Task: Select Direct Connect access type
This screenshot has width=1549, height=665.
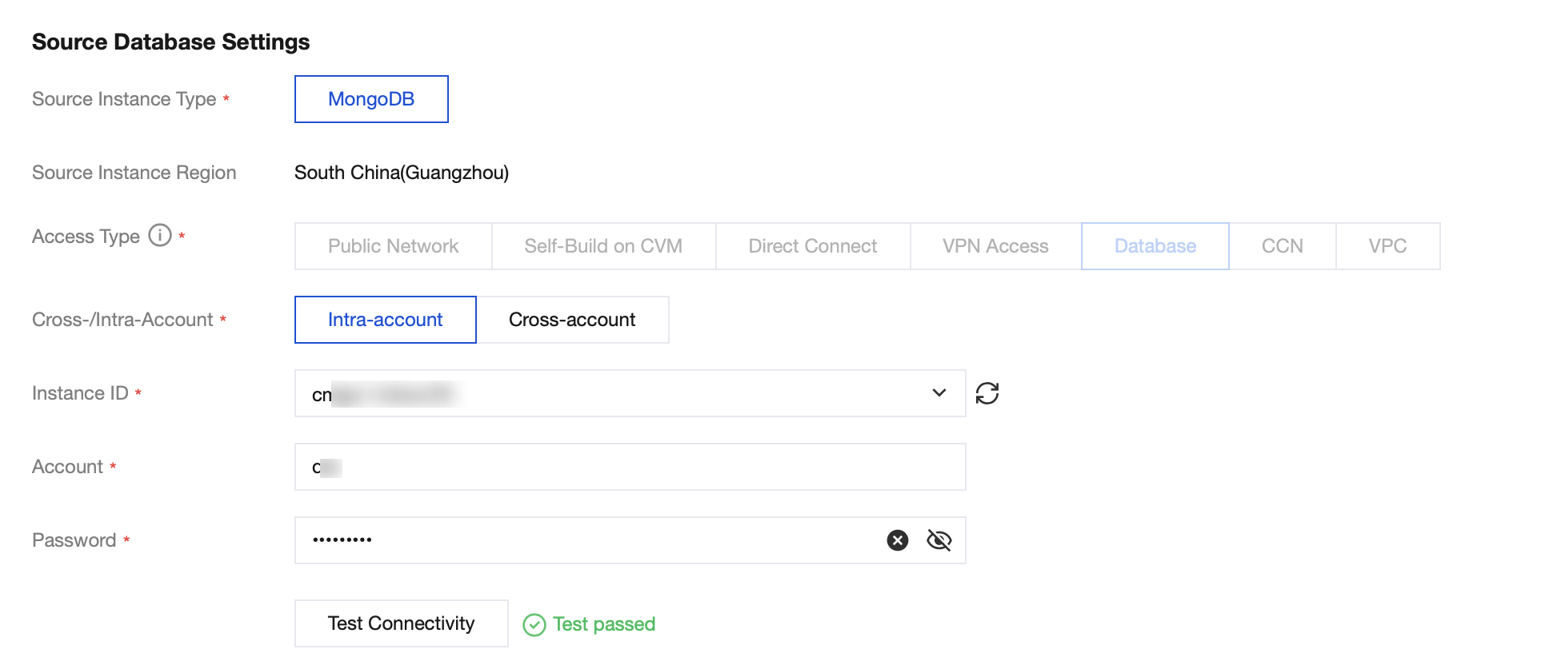Action: click(812, 246)
